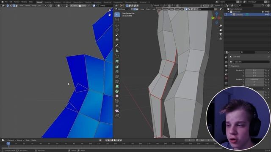Image resolution: width=271 pixels, height=152 pixels.
Task: Select the Measure tool
Action: click(117, 51)
